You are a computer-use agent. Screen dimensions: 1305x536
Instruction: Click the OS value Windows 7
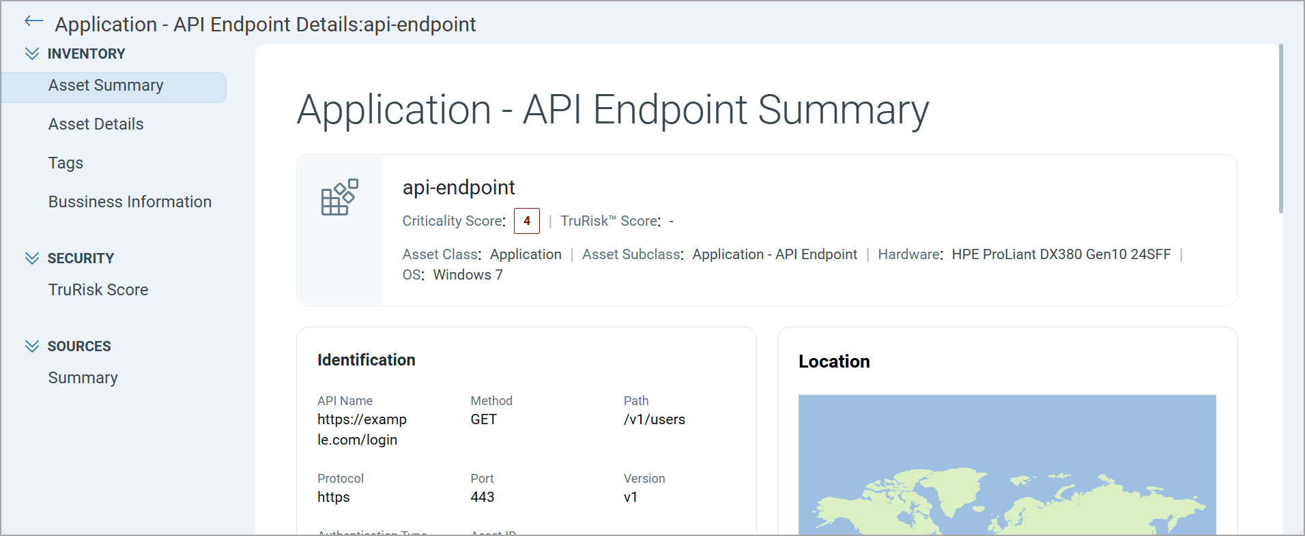(468, 275)
